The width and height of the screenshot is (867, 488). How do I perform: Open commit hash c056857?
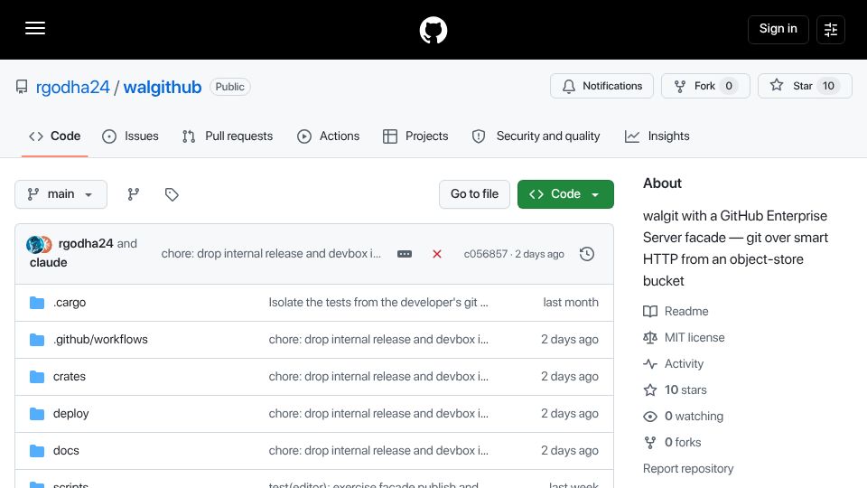pyautogui.click(x=486, y=254)
